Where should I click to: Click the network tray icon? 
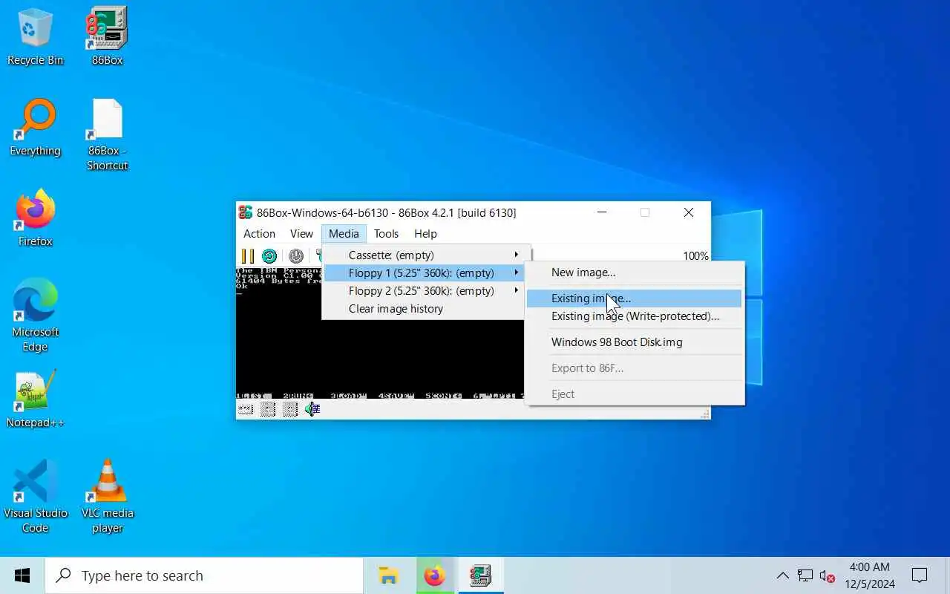(805, 576)
